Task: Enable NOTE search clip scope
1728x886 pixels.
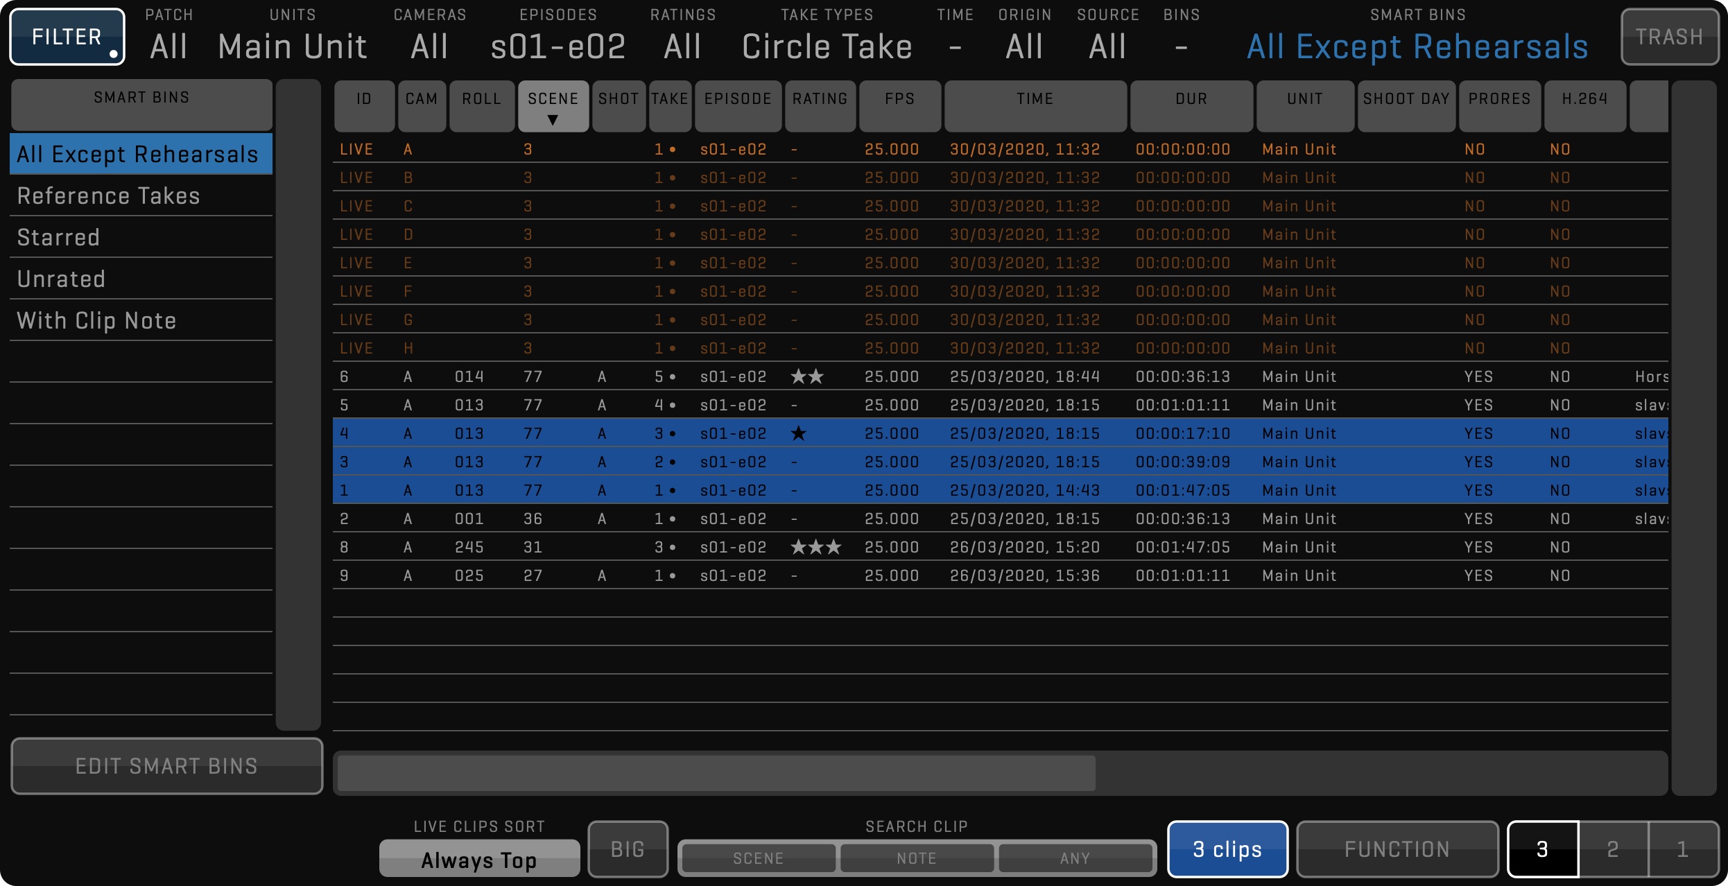Action: tap(917, 858)
